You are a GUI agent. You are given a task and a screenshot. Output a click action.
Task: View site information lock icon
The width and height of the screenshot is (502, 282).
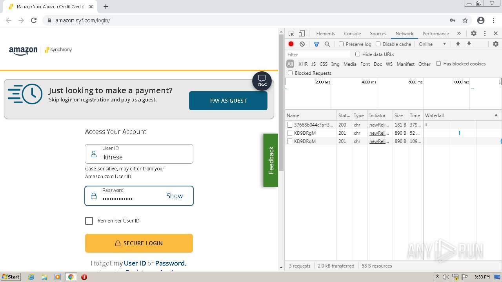pyautogui.click(x=49, y=20)
